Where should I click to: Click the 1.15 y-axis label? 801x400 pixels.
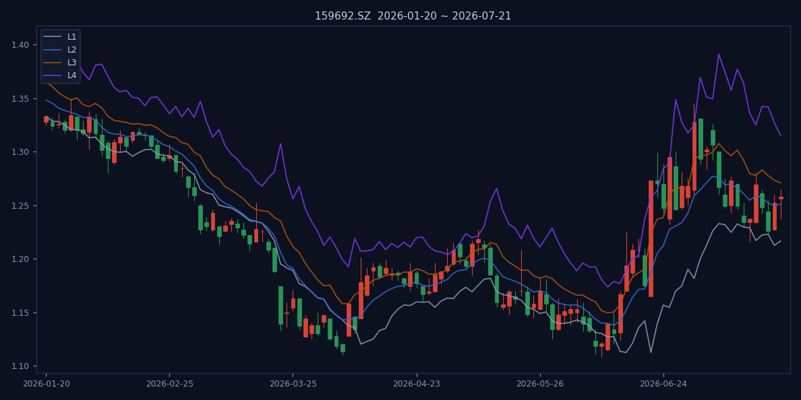pyautogui.click(x=20, y=312)
